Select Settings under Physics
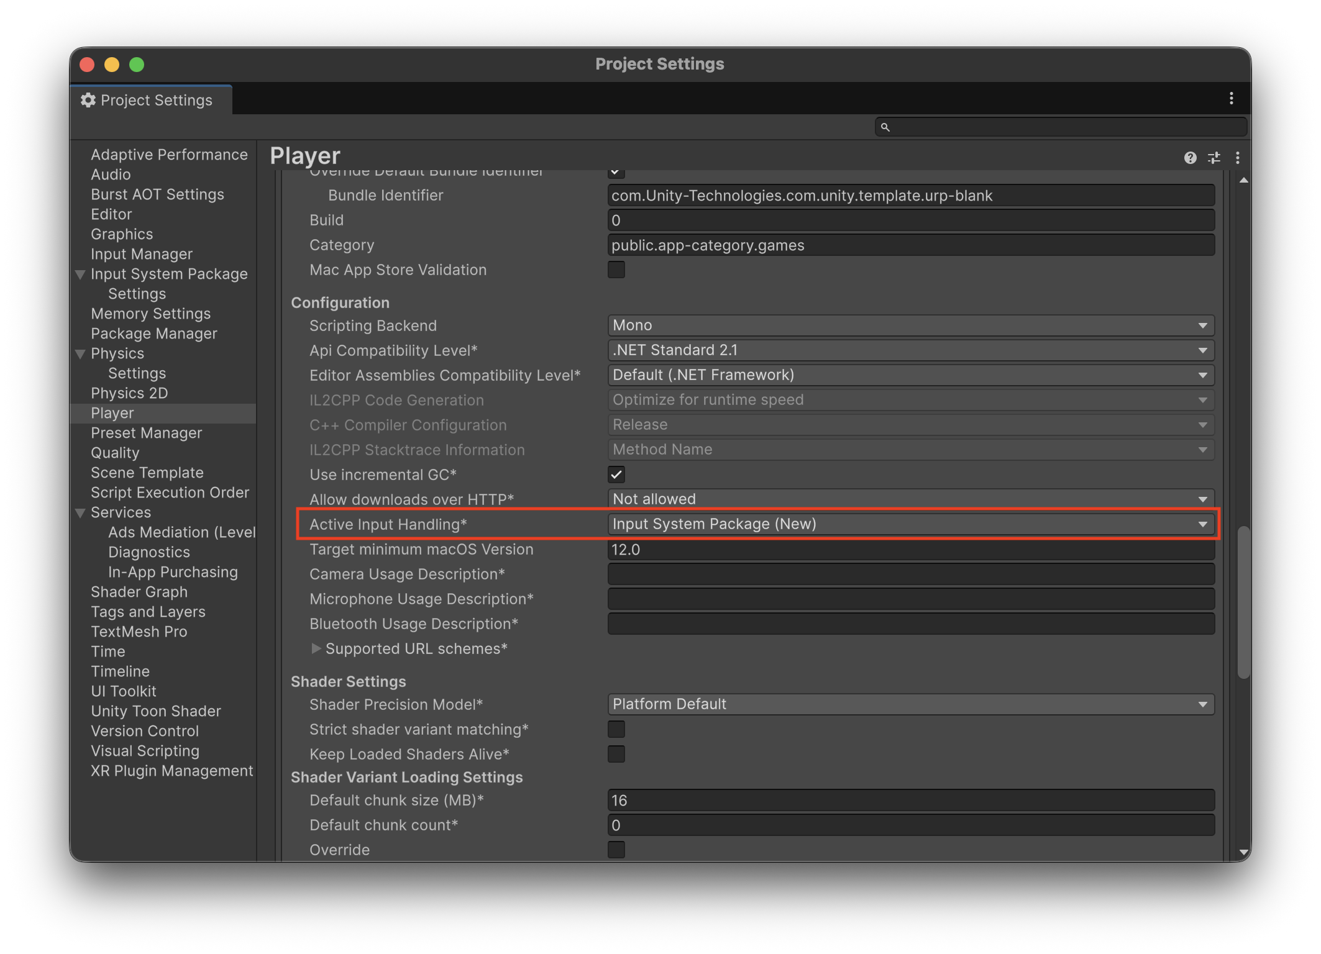This screenshot has width=1321, height=954. (x=137, y=373)
